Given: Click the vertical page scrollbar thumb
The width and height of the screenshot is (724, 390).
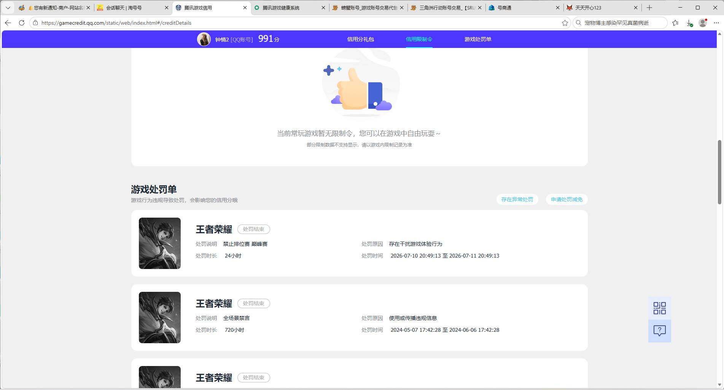Looking at the screenshot, I should coord(719,172).
